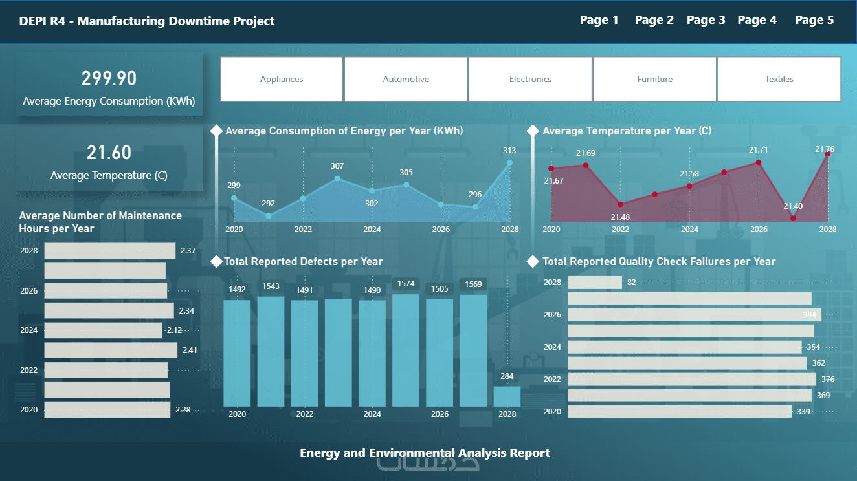Select the 21.60 Average Temperature card

[x=109, y=160]
